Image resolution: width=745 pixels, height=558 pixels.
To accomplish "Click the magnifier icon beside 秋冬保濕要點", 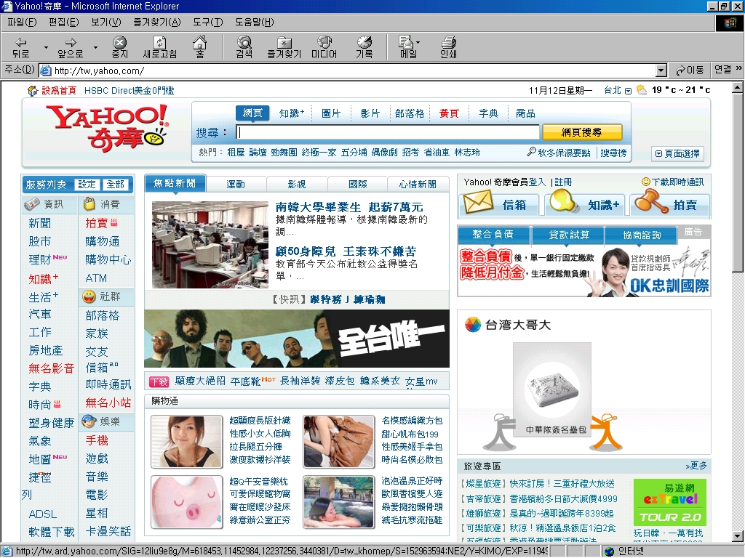I will [531, 152].
